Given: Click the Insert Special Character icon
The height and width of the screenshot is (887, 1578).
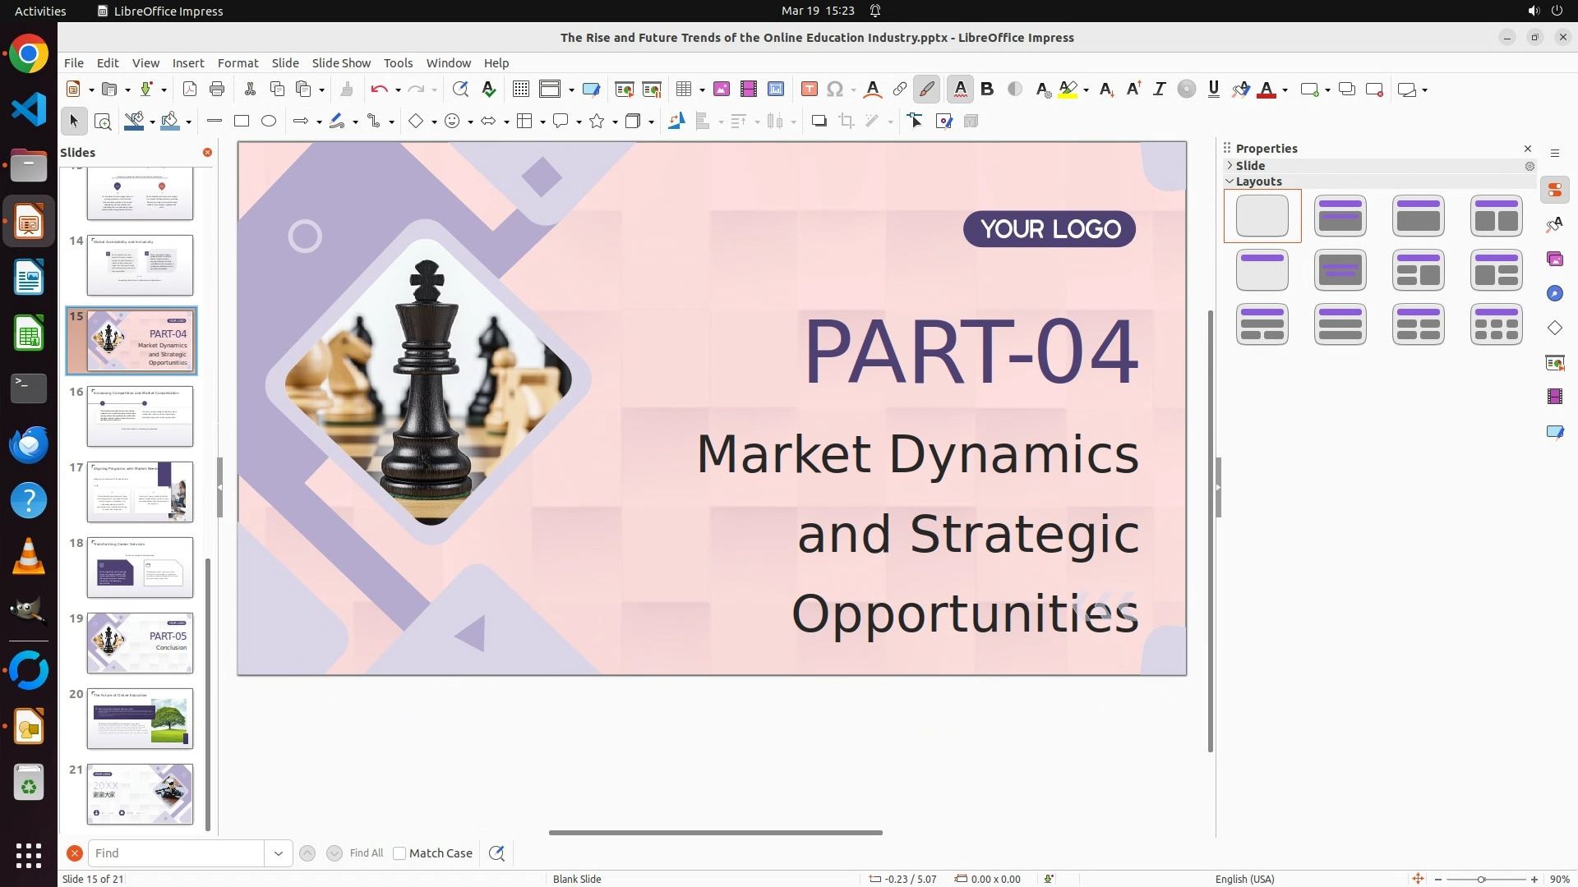Looking at the screenshot, I should point(835,90).
